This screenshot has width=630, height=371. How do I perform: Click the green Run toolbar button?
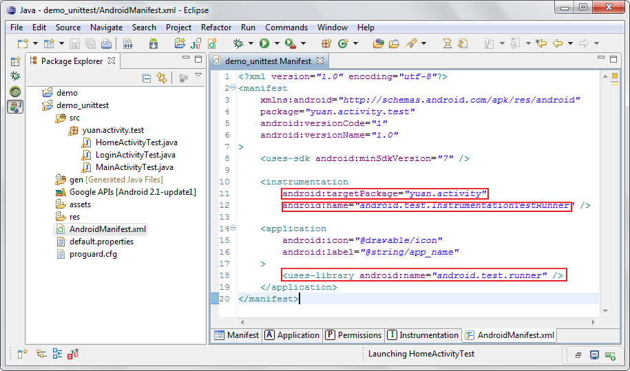pyautogui.click(x=264, y=43)
